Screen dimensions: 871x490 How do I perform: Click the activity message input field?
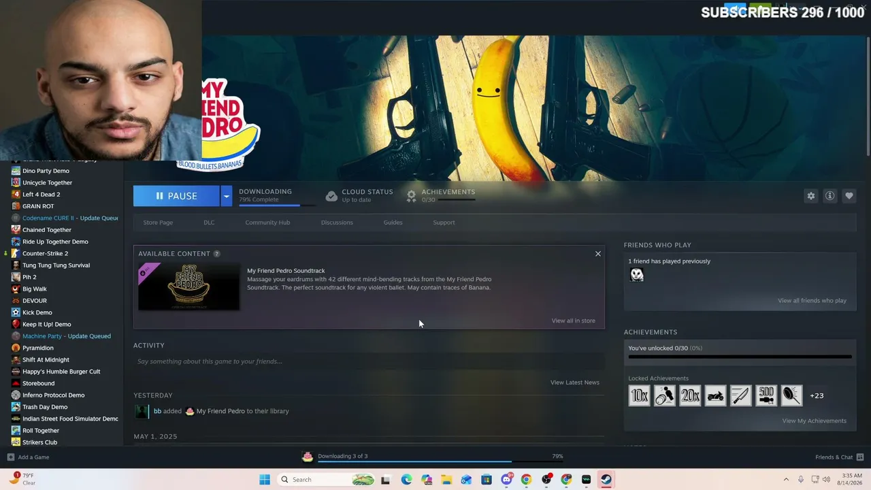369,361
